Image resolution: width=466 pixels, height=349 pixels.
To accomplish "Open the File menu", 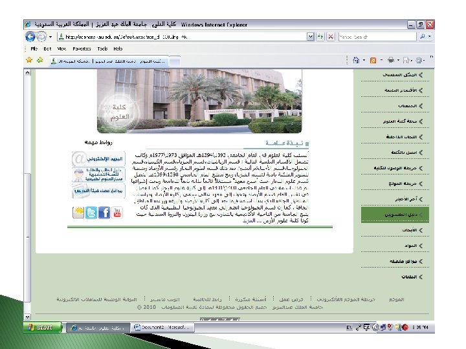I will tap(34, 48).
